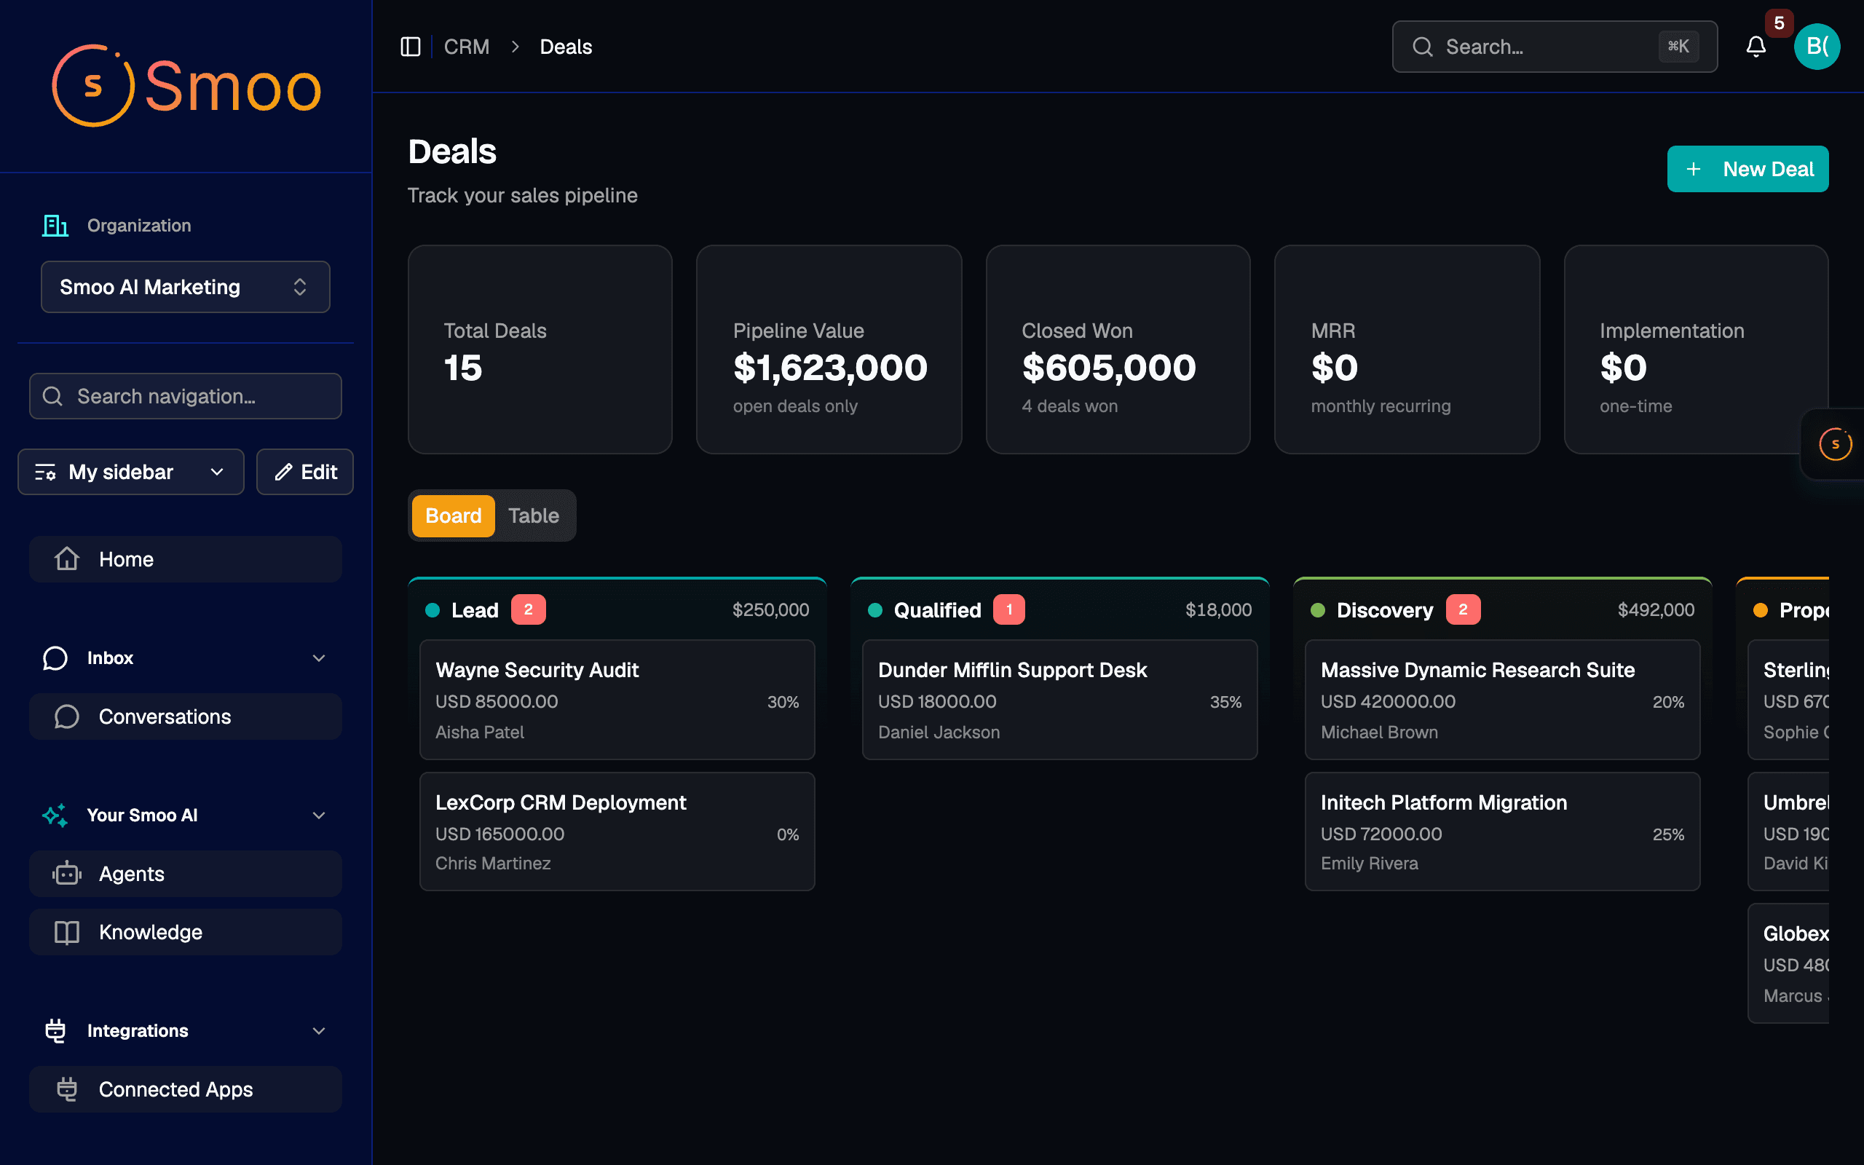This screenshot has height=1165, width=1864.
Task: Click the Inbox chat bubble icon
Action: click(55, 658)
